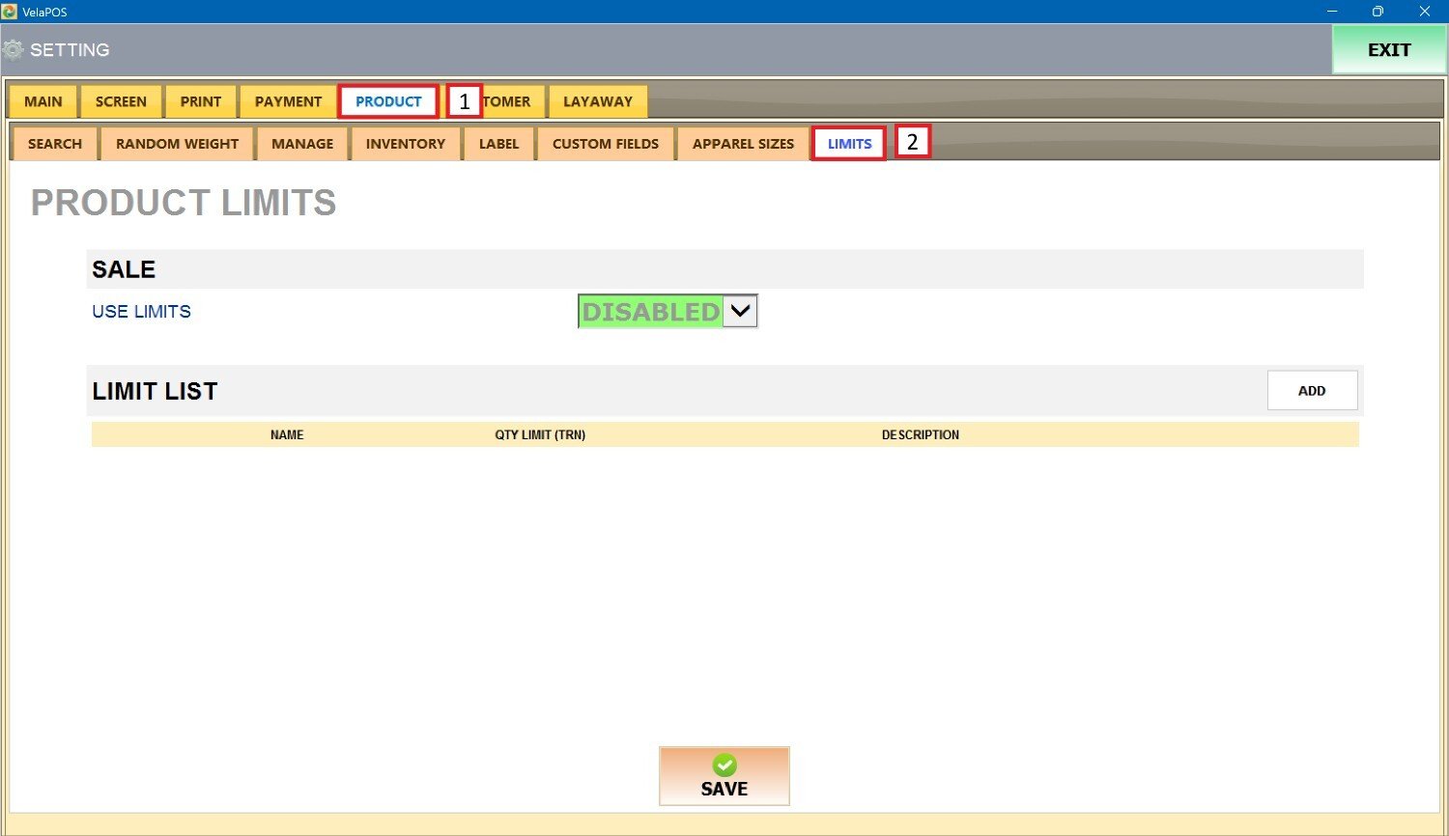Go to RANDOM WEIGHT sub-tab
Image resolution: width=1449 pixels, height=836 pixels.
[177, 144]
